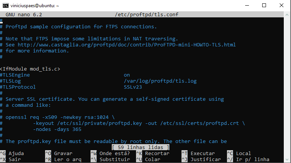This screenshot has width=291, height=163.
Task: Click the '59 linhas lidas' status message
Action: coord(141,147)
